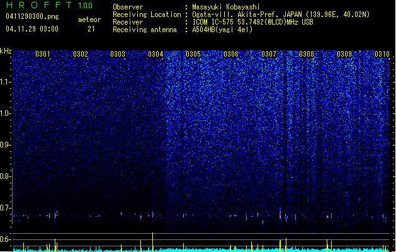Click the meteor label
Screen dimensions: 396x252
coord(89,20)
